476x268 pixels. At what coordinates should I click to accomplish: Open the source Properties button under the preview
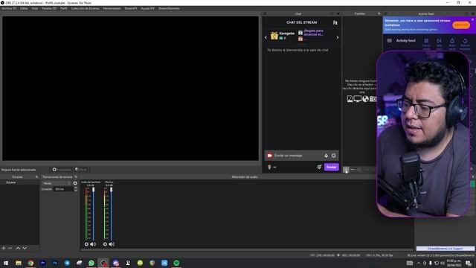(62, 170)
